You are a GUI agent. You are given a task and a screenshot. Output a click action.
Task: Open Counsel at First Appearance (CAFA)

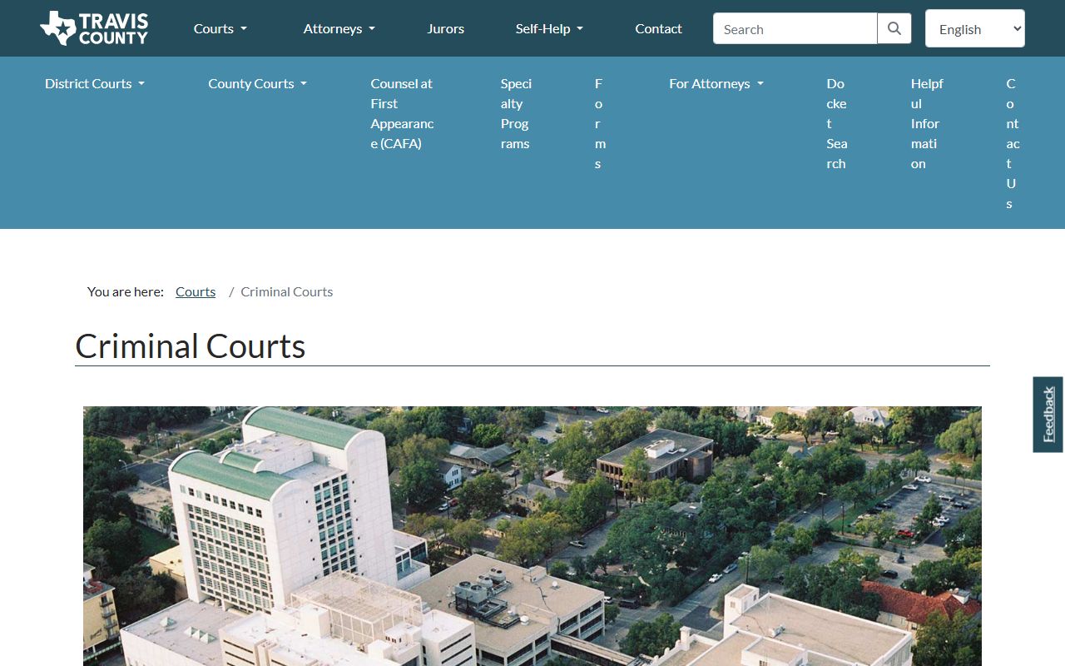(x=403, y=113)
